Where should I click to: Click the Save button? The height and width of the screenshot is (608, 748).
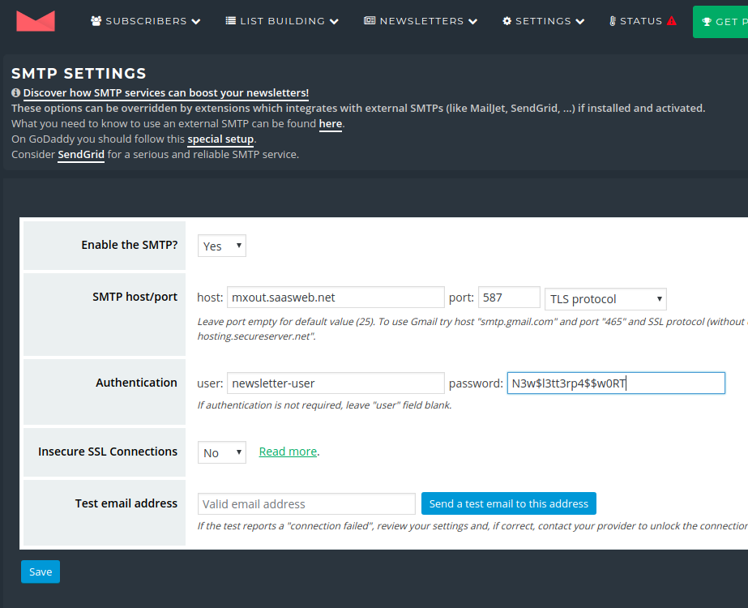point(41,572)
